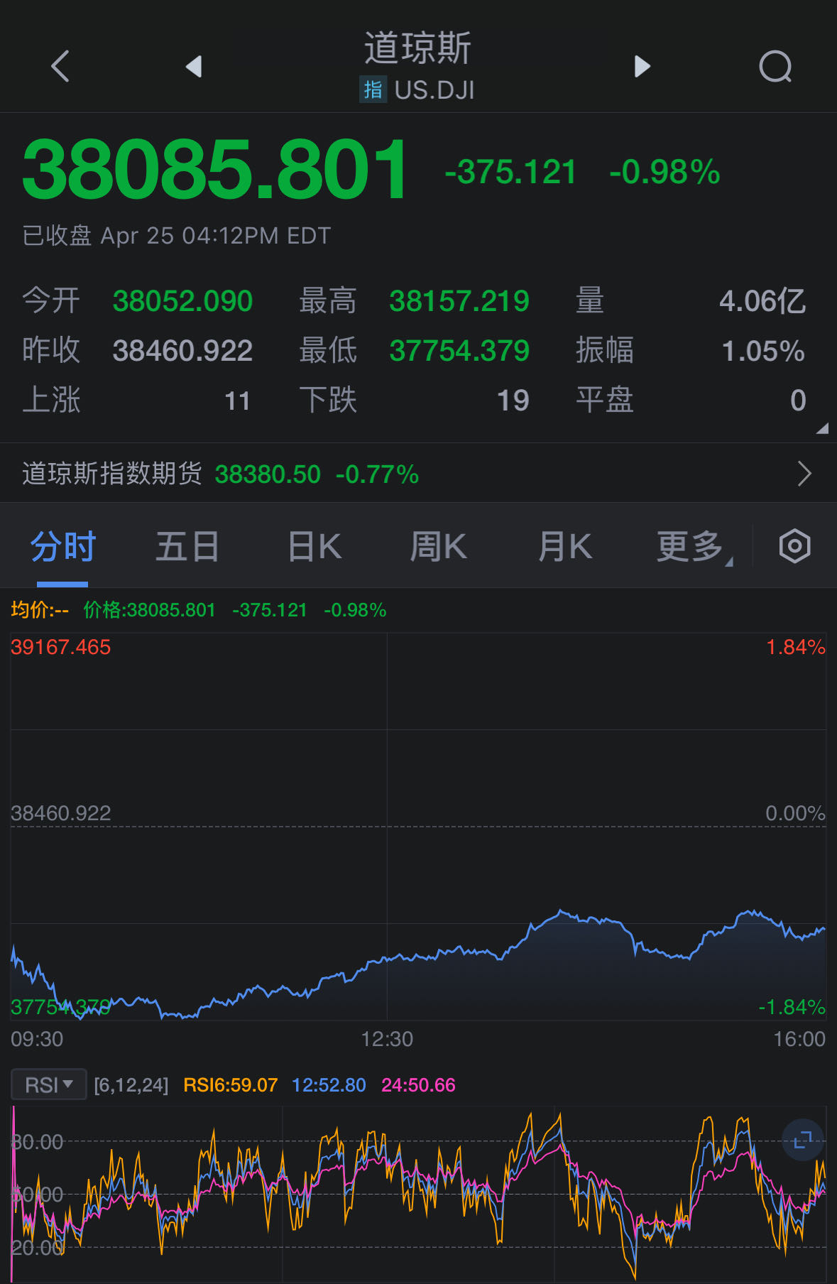The image size is (837, 1284).
Task: Tap the -1.84% lower axis label
Action: pos(792,1007)
